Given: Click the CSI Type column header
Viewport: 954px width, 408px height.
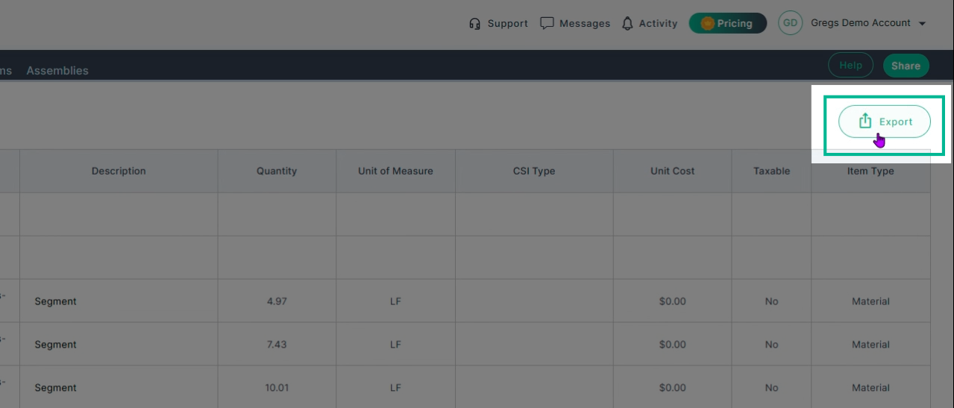Looking at the screenshot, I should (x=534, y=171).
